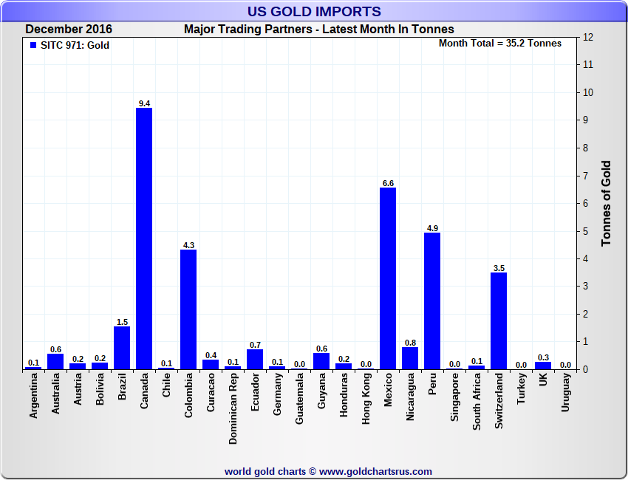This screenshot has height=480, width=628.
Task: Click the Switzerland bar labeled 3.5
Action: click(x=499, y=321)
